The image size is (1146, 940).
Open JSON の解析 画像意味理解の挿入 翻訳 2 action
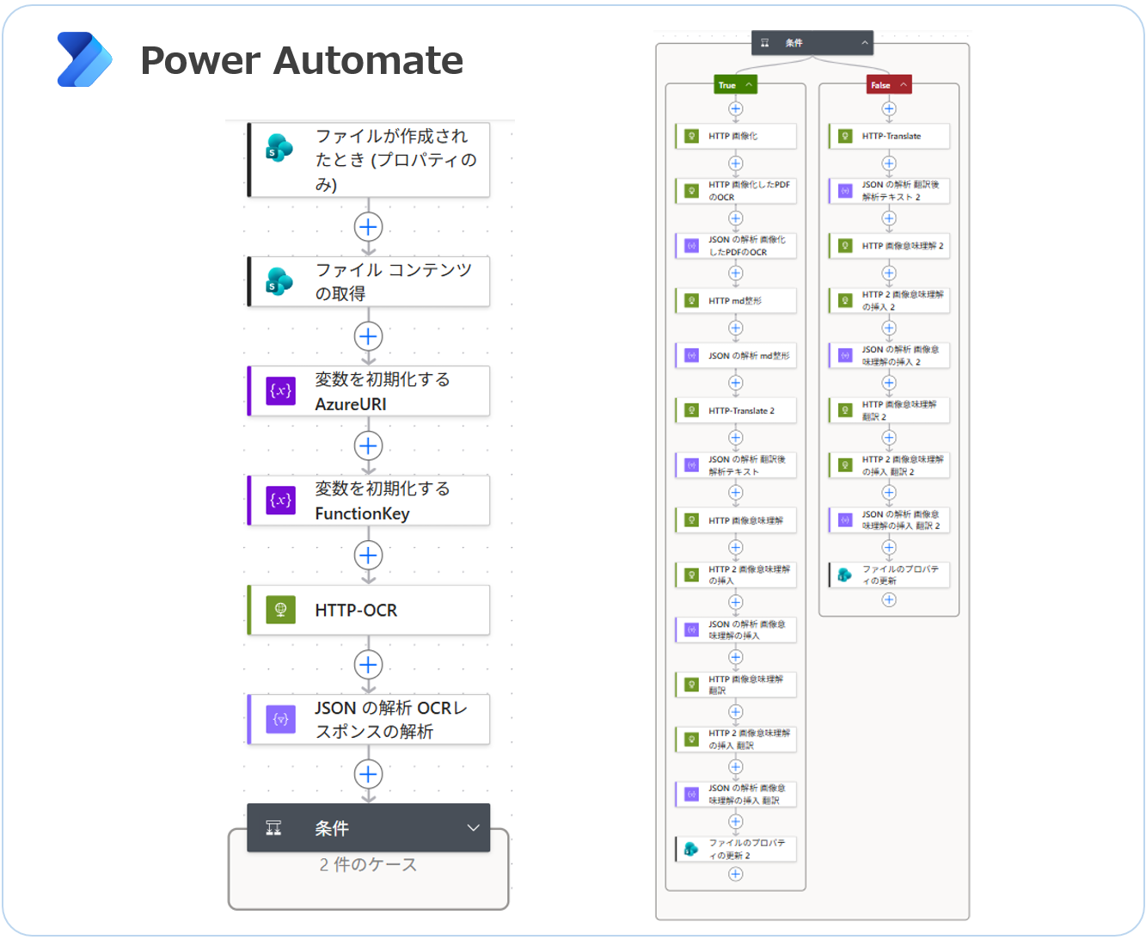[890, 519]
